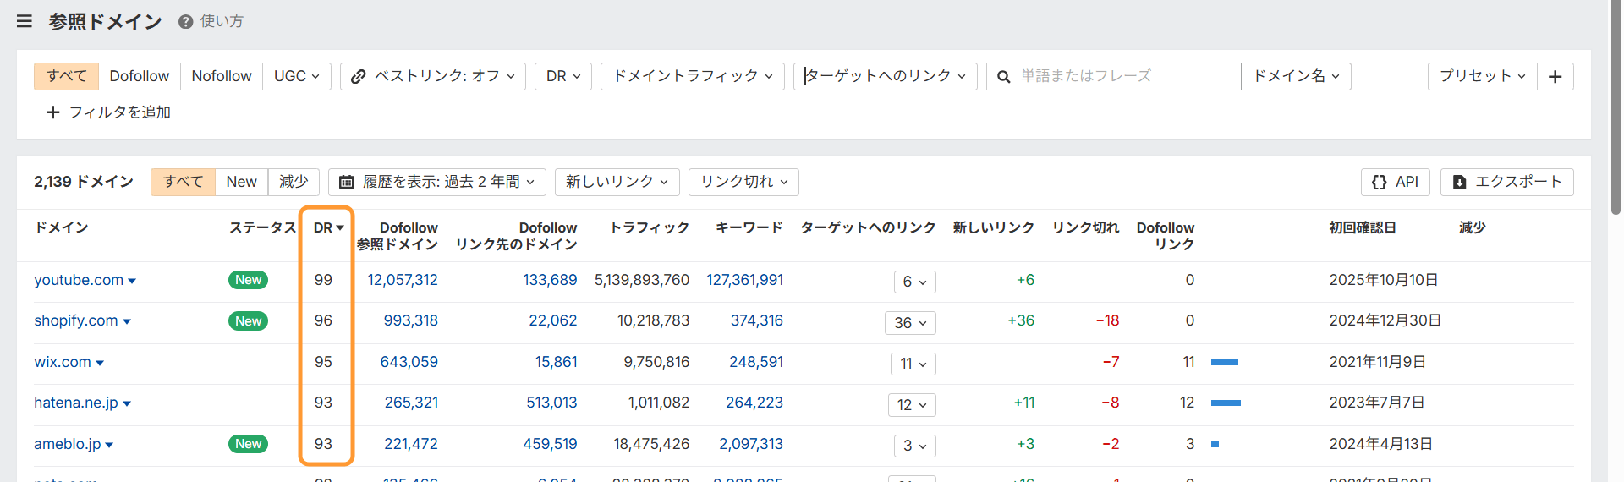Image resolution: width=1624 pixels, height=482 pixels.
Task: Click the help question mark icon
Action: [185, 22]
